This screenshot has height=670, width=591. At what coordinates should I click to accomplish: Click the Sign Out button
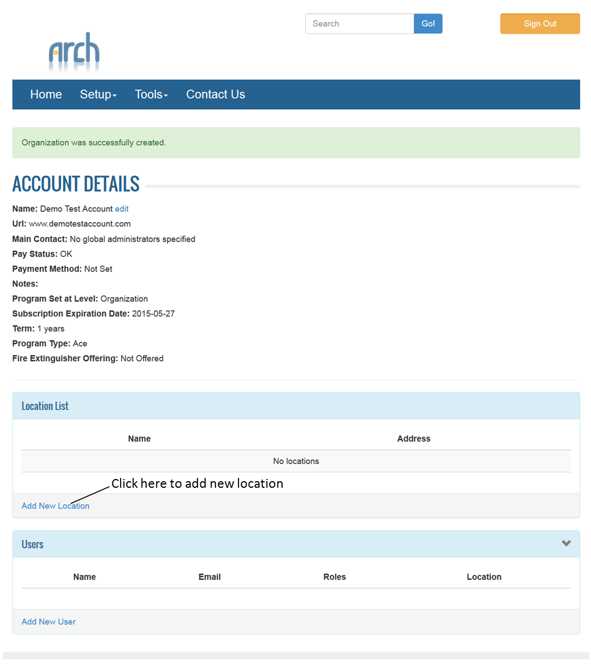point(540,23)
